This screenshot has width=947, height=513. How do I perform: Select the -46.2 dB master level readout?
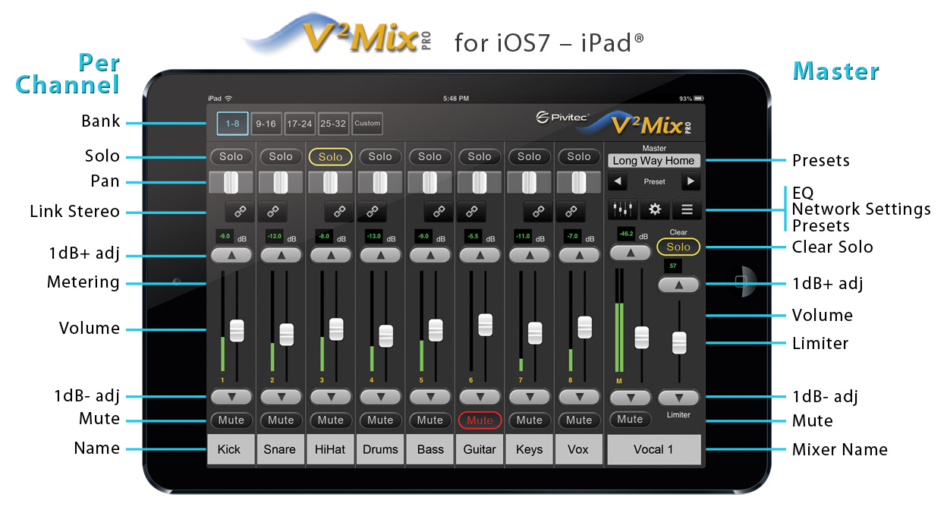pyautogui.click(x=626, y=234)
